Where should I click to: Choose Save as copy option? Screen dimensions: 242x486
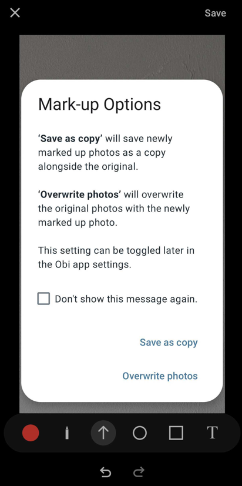click(169, 343)
